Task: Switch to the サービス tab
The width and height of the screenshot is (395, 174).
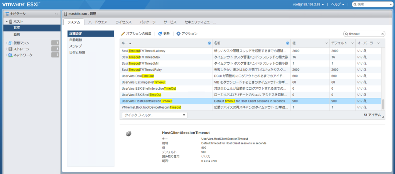Action: point(170,22)
